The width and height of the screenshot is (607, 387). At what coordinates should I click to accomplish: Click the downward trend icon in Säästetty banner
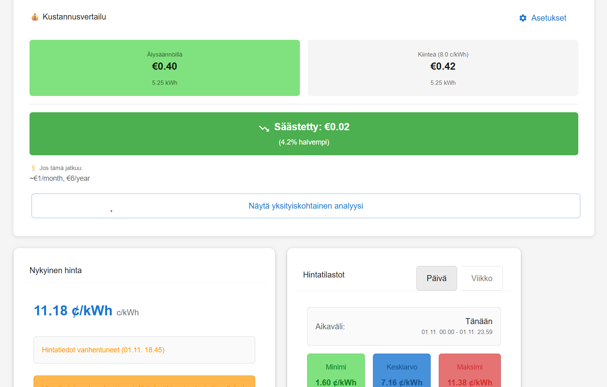(263, 128)
